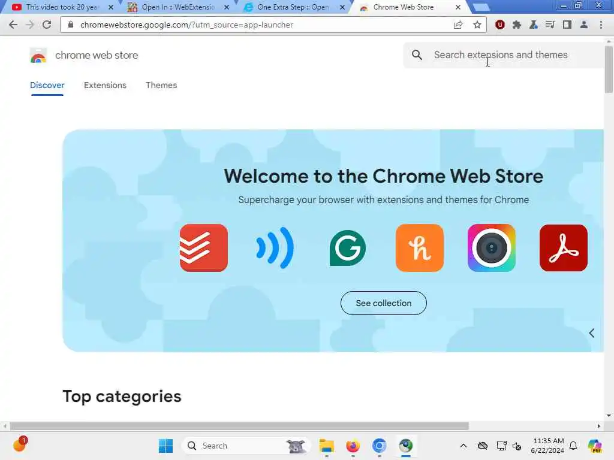Screen dimensions: 614x460
Task: Click the orange widget icon with a badge
Action: [x=19, y=445]
